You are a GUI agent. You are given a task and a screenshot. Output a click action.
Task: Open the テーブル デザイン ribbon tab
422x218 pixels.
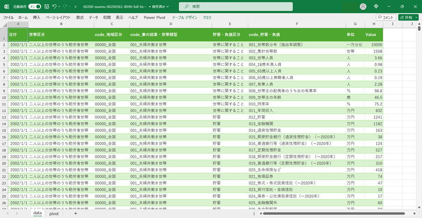coord(185,17)
